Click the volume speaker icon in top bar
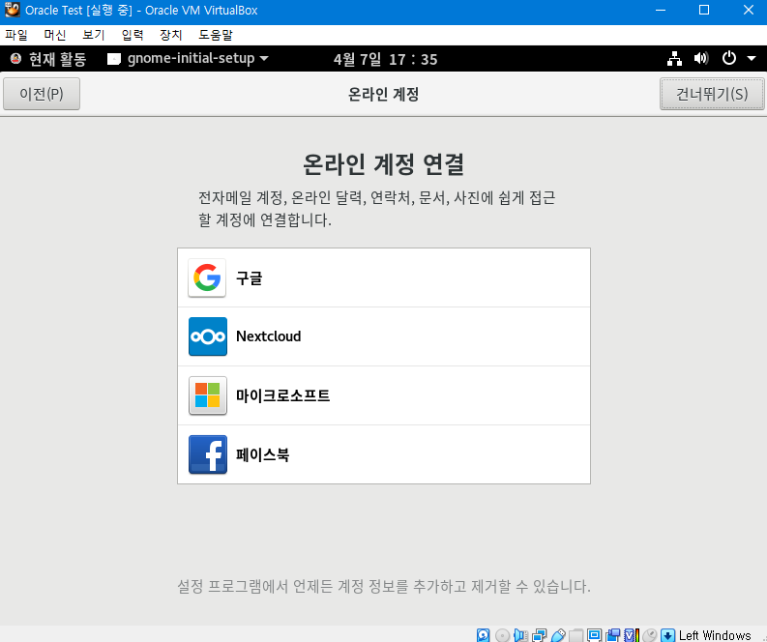The width and height of the screenshot is (767, 642). click(x=701, y=59)
